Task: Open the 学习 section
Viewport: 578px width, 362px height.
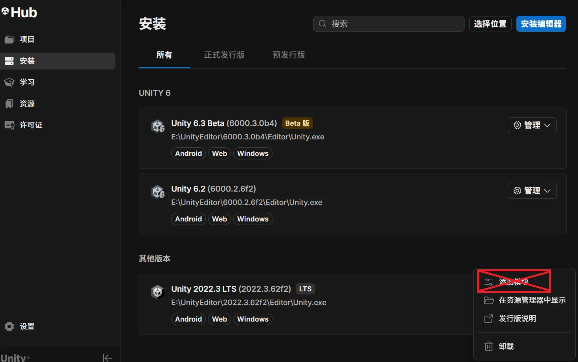Action: tap(27, 82)
